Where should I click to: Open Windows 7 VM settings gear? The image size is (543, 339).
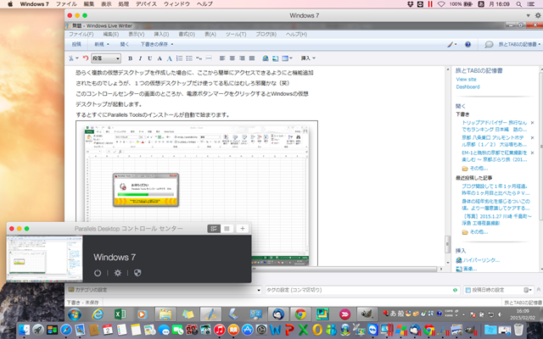pyautogui.click(x=118, y=273)
